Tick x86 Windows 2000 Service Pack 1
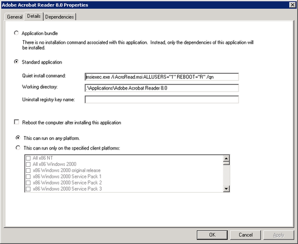 click(x=28, y=176)
